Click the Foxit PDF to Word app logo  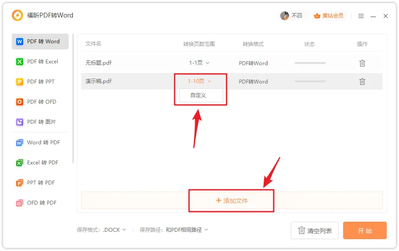17,15
